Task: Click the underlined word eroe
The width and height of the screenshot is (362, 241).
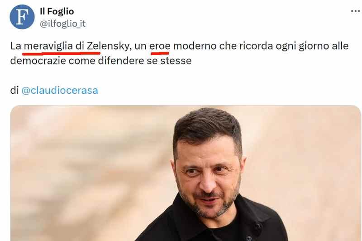Action: tap(160, 46)
